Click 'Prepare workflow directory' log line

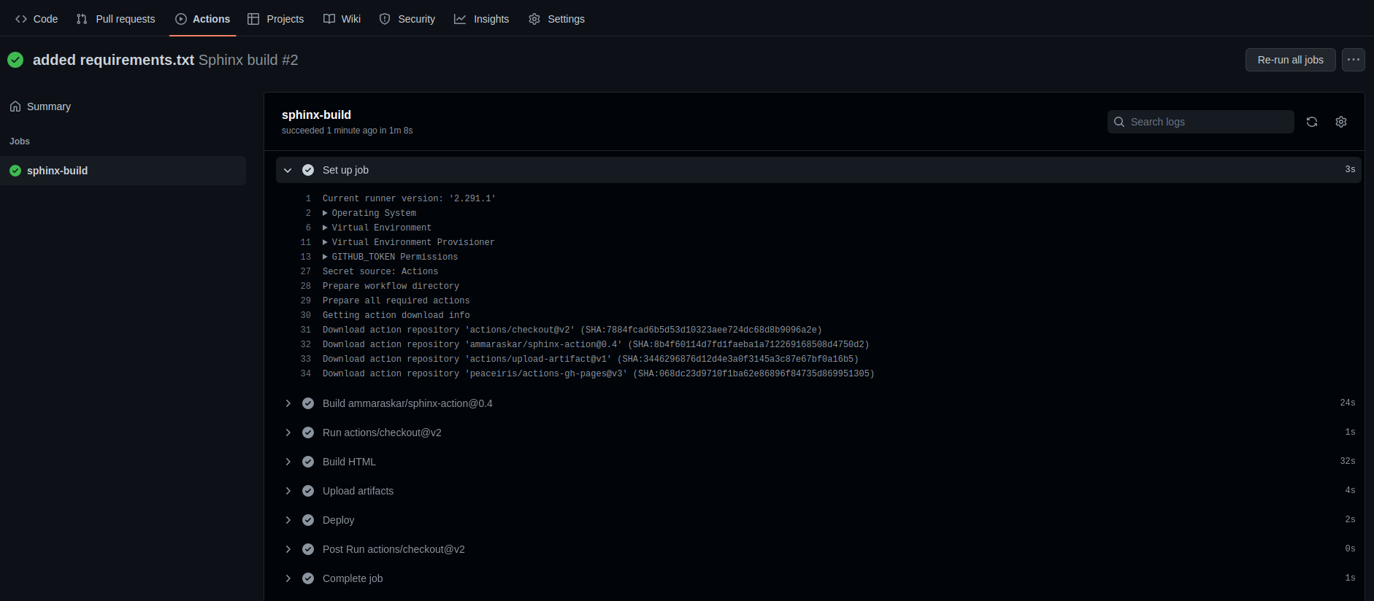pyautogui.click(x=391, y=286)
